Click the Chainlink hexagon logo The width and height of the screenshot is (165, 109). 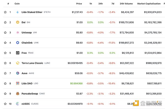point(18,43)
